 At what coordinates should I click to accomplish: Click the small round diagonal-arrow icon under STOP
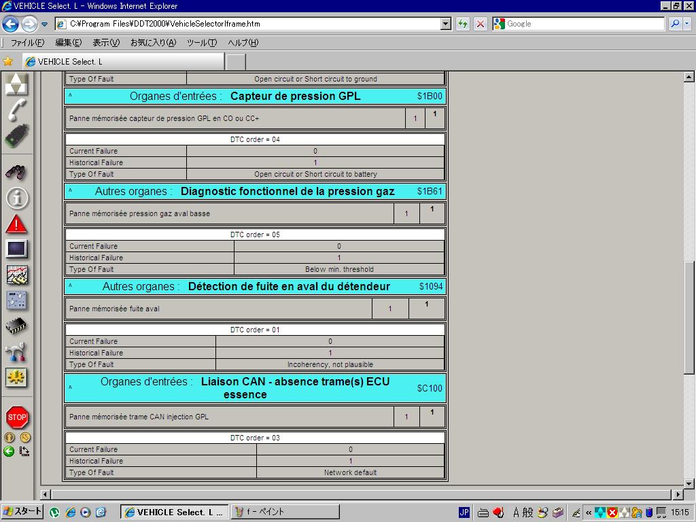[x=25, y=437]
